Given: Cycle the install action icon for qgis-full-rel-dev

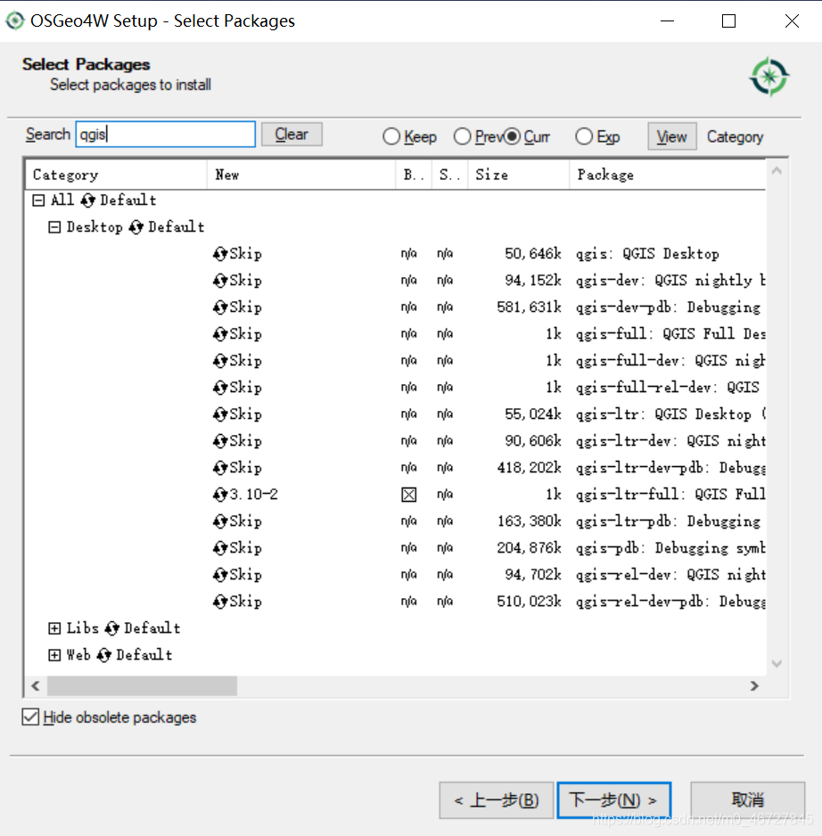Looking at the screenshot, I should [x=220, y=388].
